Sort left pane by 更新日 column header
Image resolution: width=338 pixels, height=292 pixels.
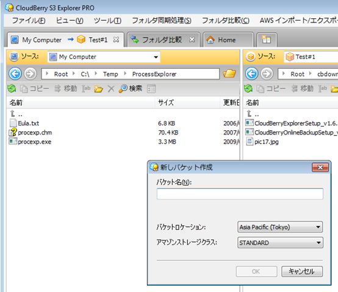pos(230,102)
